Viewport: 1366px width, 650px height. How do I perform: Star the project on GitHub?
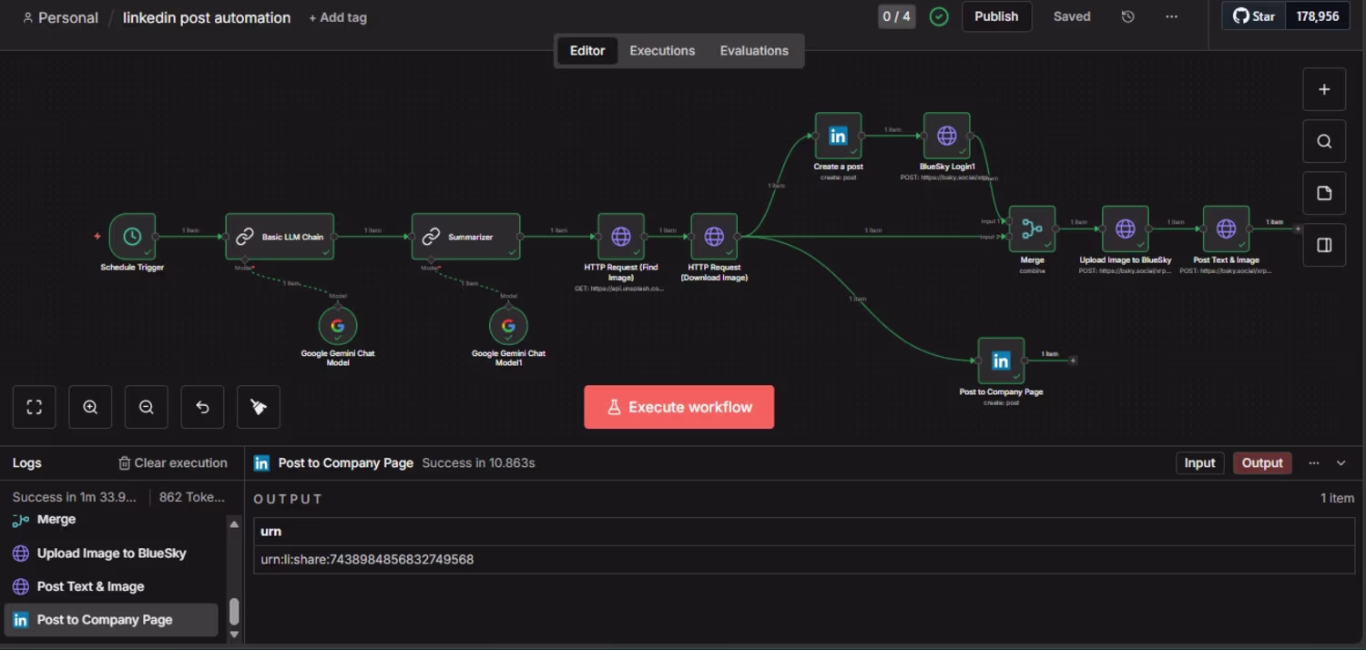pyautogui.click(x=1254, y=16)
